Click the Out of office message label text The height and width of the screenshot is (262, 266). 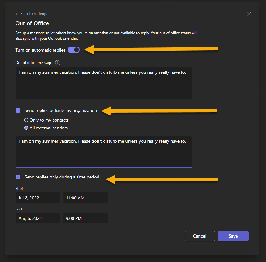click(34, 63)
